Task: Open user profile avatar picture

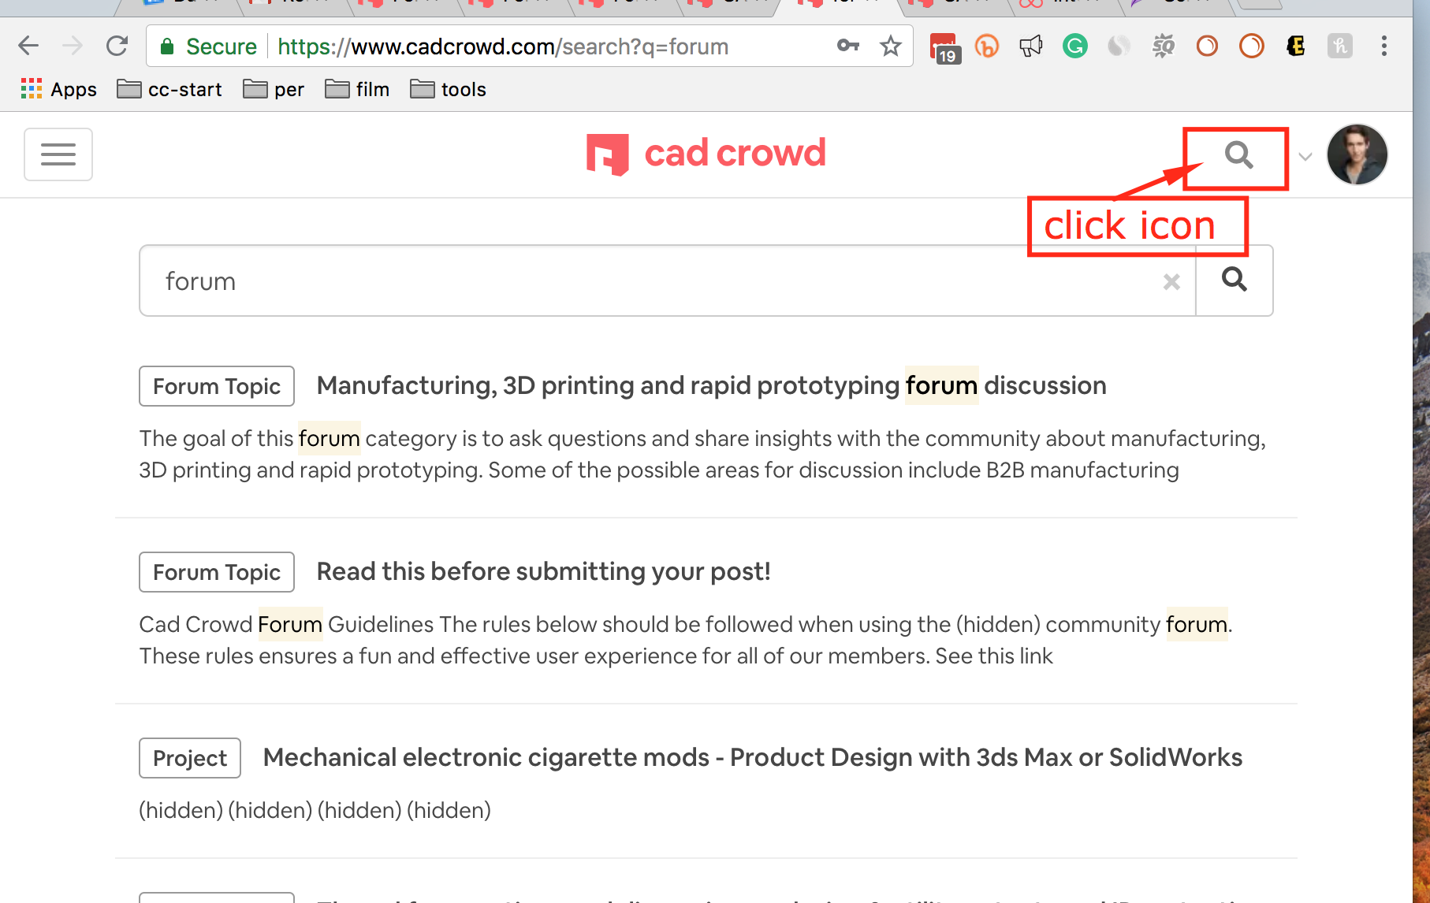Action: tap(1357, 155)
